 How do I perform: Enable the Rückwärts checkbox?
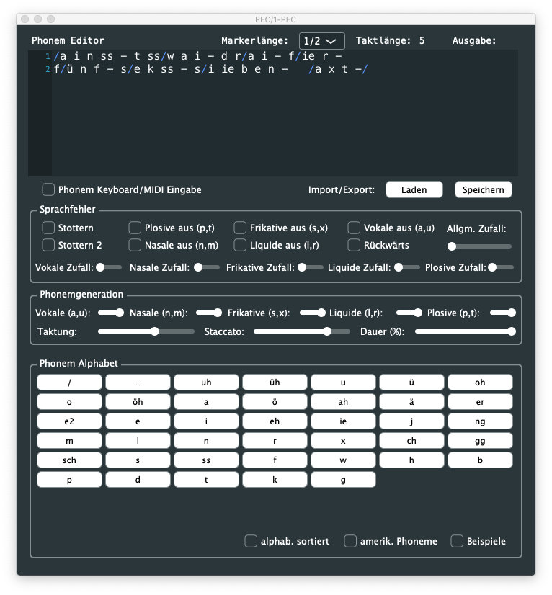coord(354,245)
